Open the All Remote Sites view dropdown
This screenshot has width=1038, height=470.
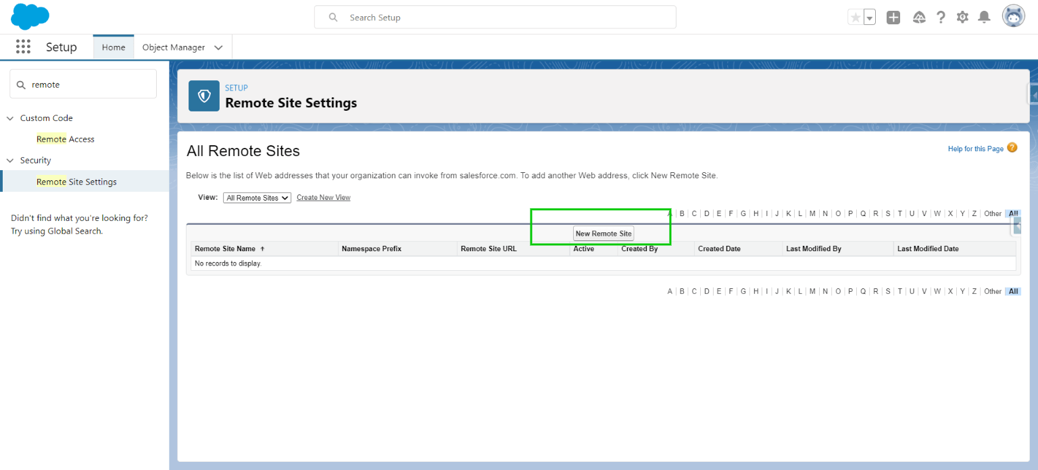257,197
